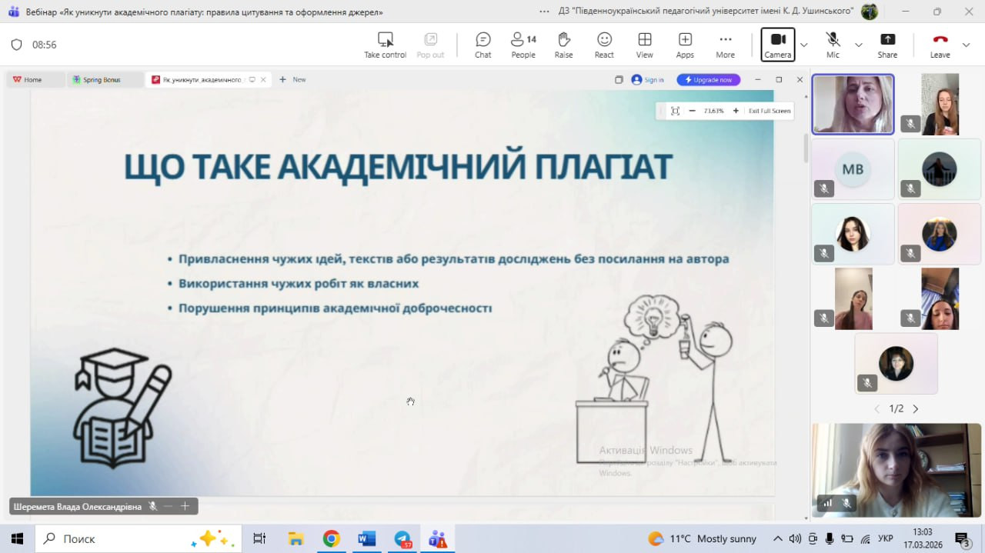Open the Apps menu

click(685, 45)
